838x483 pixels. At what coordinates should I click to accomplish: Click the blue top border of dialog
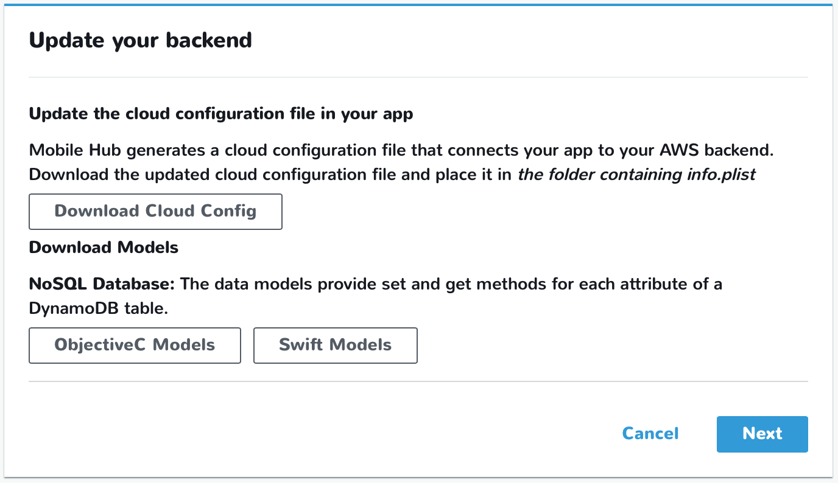pos(418,5)
